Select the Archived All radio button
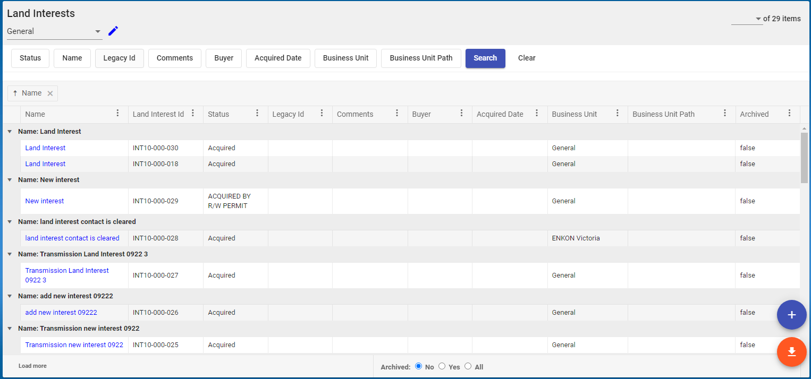 (468, 366)
